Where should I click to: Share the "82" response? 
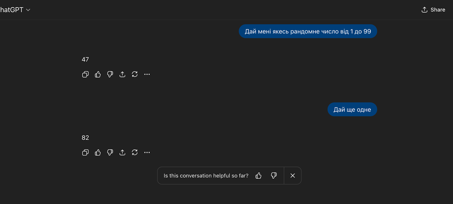tap(122, 153)
